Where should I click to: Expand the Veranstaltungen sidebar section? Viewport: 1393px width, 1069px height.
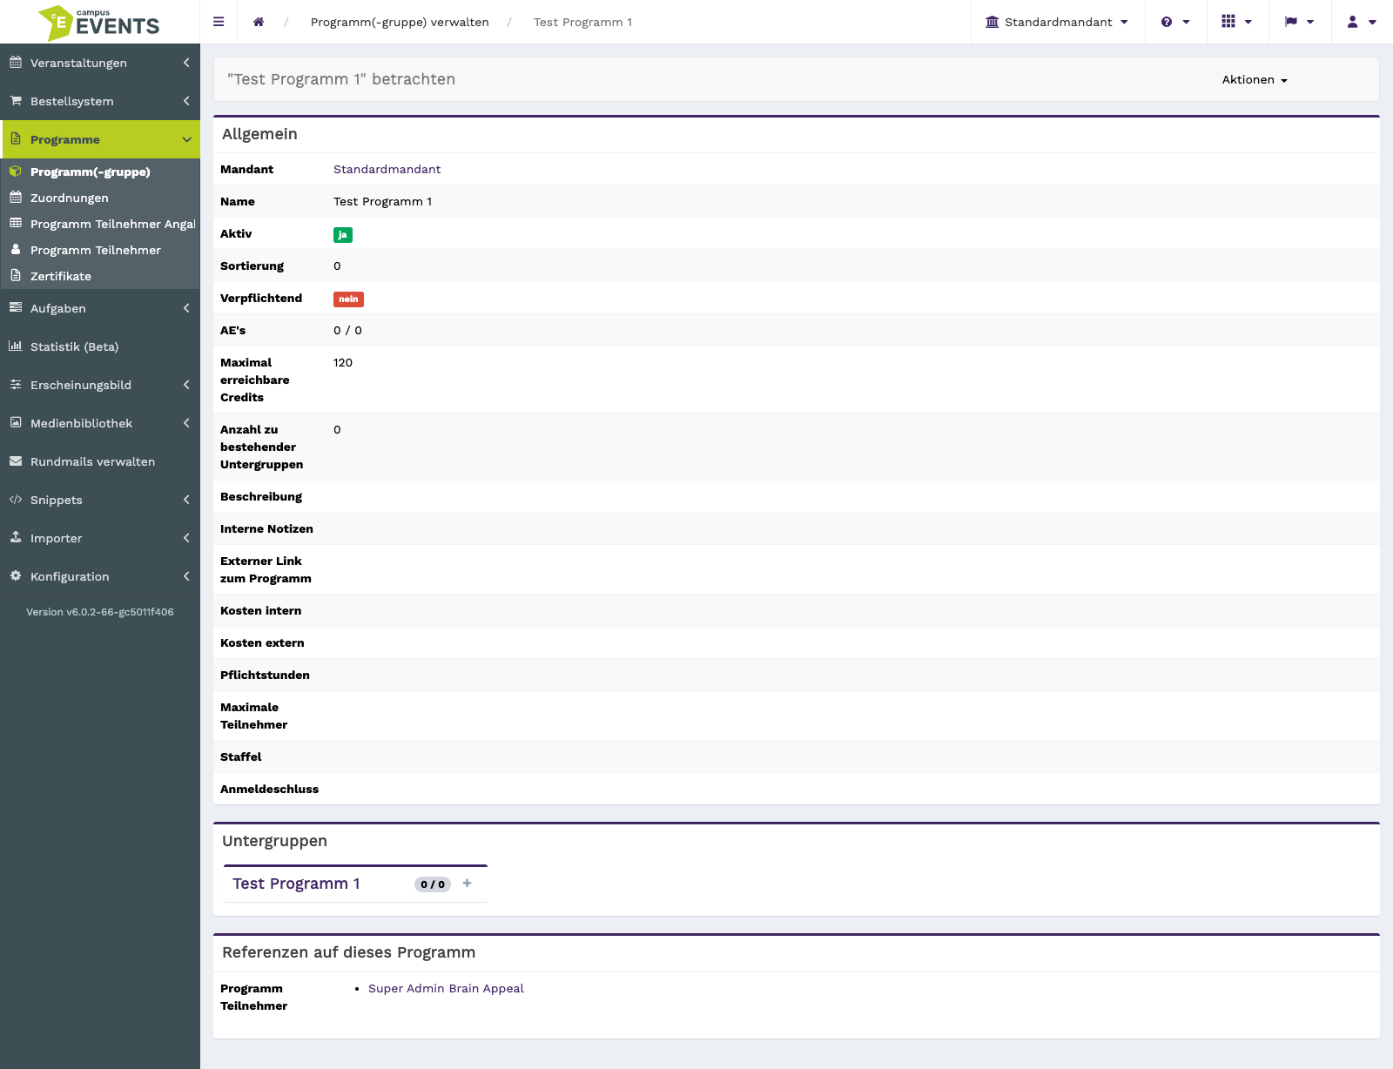100,63
